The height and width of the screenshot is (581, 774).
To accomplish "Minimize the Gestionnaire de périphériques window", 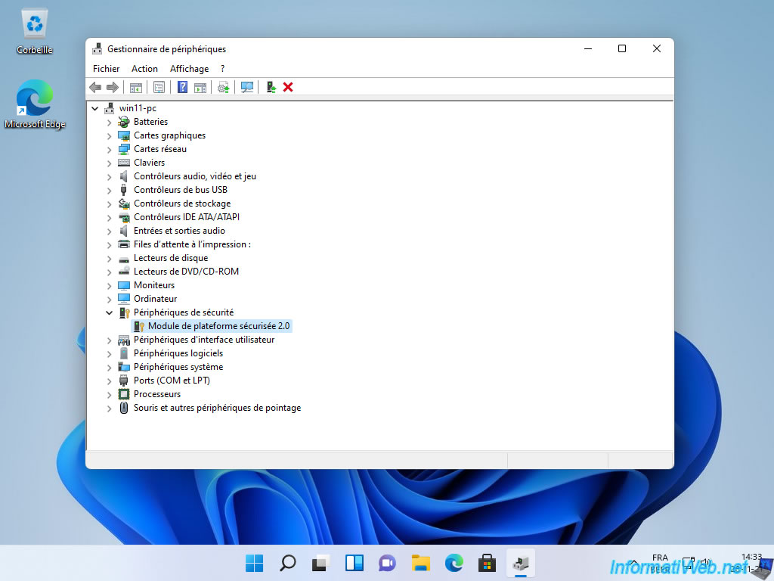I will coord(588,48).
